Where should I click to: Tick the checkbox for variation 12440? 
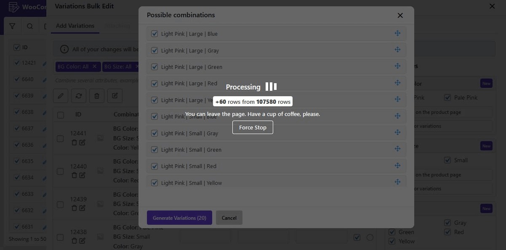click(x=60, y=171)
